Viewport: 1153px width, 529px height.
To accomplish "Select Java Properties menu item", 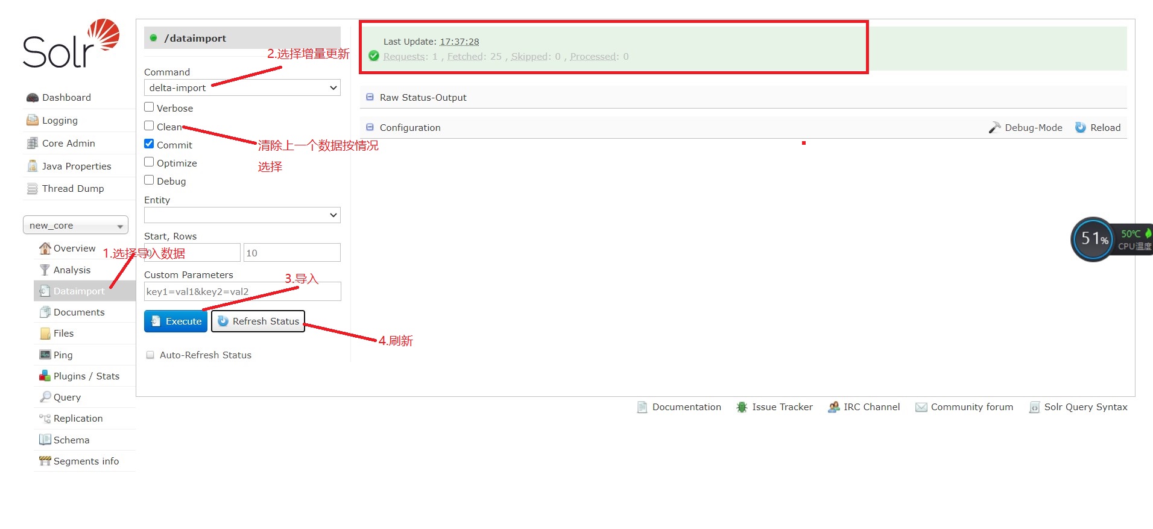I will (x=77, y=166).
